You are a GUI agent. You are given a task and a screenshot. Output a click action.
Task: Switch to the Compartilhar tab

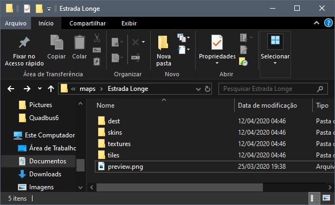click(88, 23)
